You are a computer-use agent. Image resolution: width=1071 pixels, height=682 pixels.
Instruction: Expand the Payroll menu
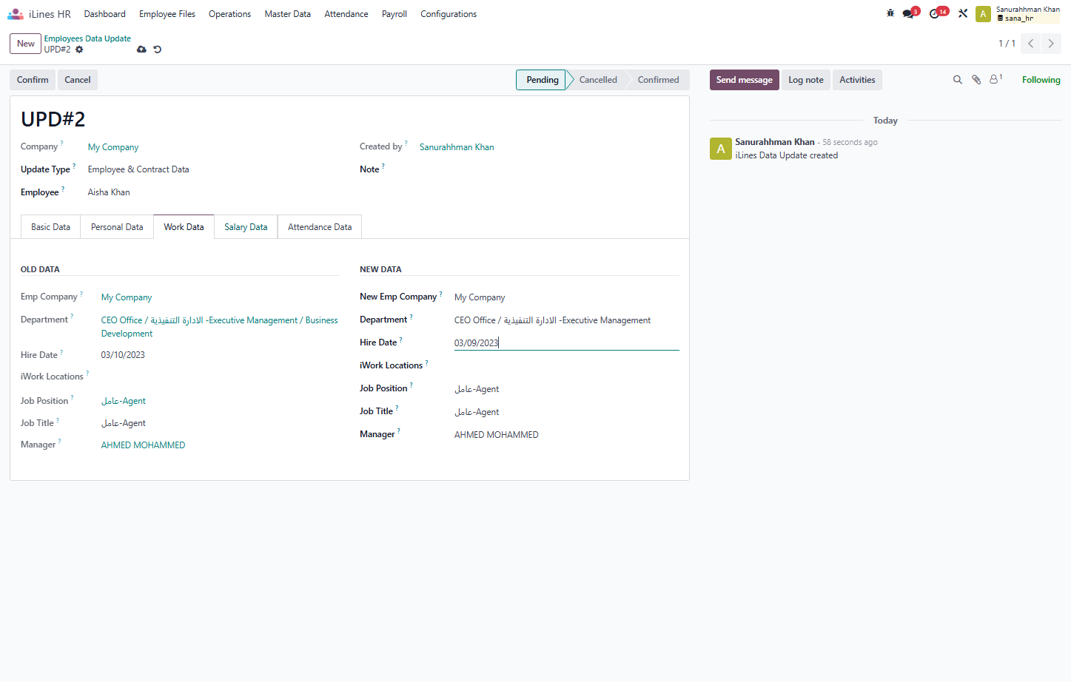click(x=395, y=14)
